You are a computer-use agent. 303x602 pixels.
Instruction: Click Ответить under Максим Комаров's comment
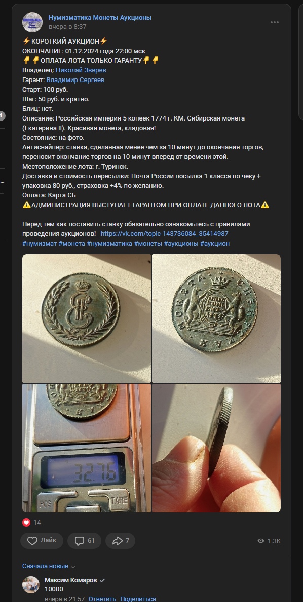tap(102, 599)
